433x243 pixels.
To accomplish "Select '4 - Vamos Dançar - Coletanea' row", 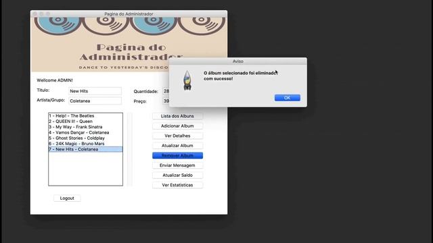I will point(86,132).
